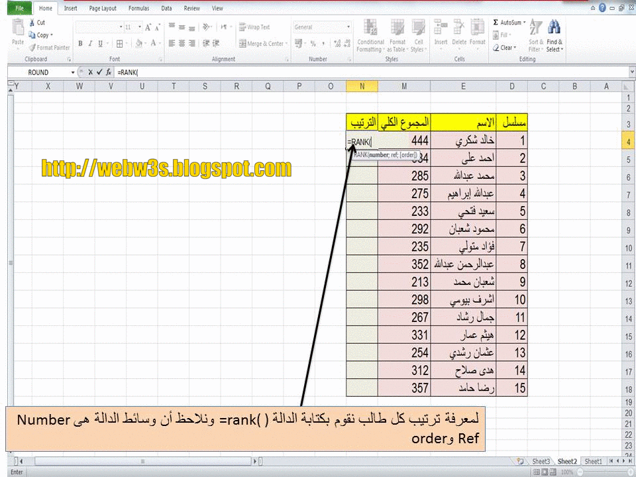Viewport: 636px width, 477px height.
Task: Toggle Wrap Text
Action: pos(254,27)
